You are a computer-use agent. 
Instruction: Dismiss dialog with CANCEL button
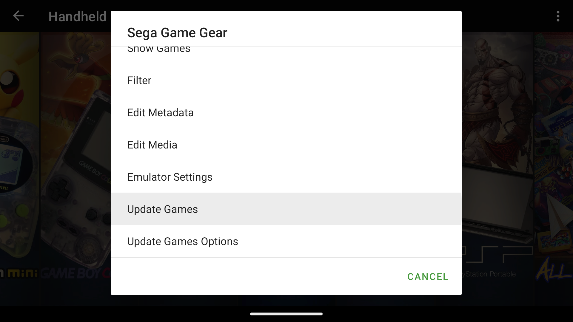(427, 277)
